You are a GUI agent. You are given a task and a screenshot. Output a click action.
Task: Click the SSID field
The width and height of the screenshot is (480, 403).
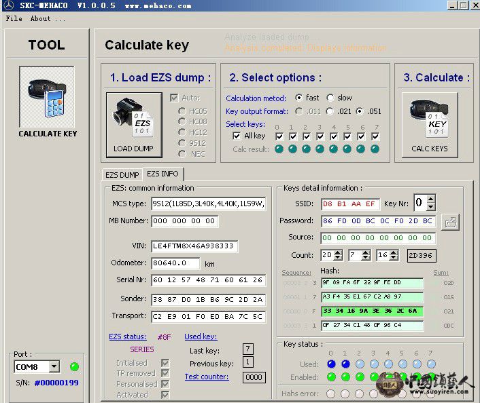pos(350,204)
